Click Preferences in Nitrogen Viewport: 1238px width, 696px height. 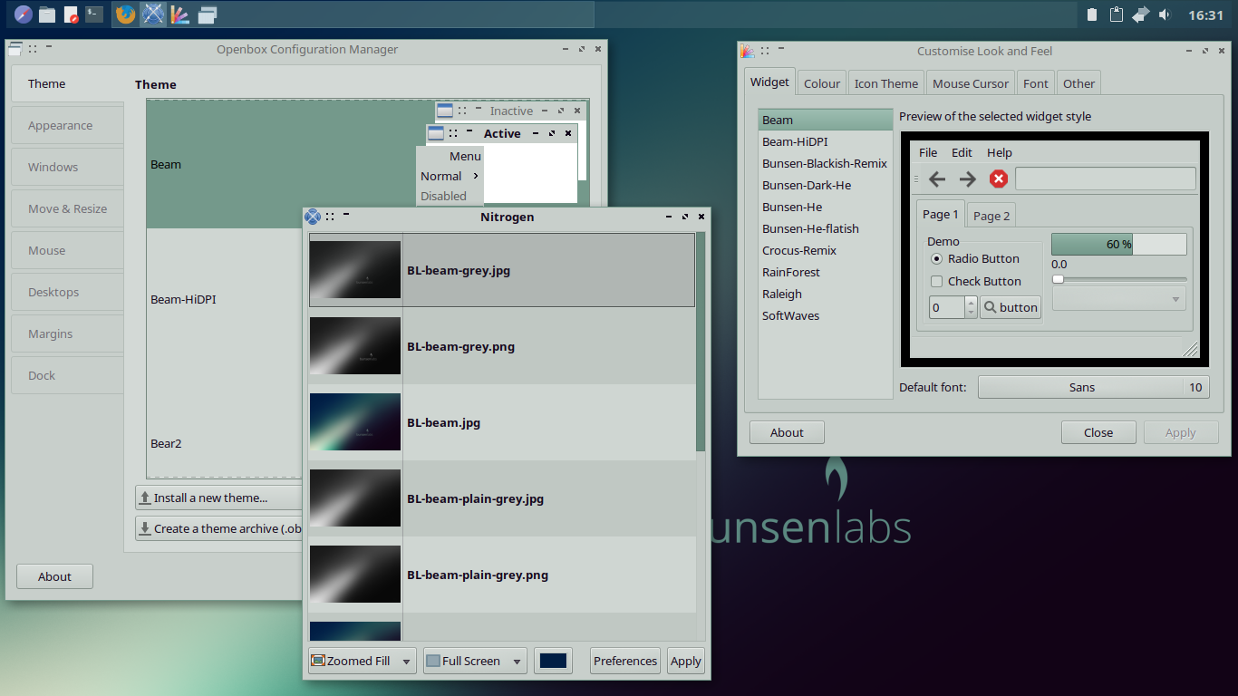625,661
